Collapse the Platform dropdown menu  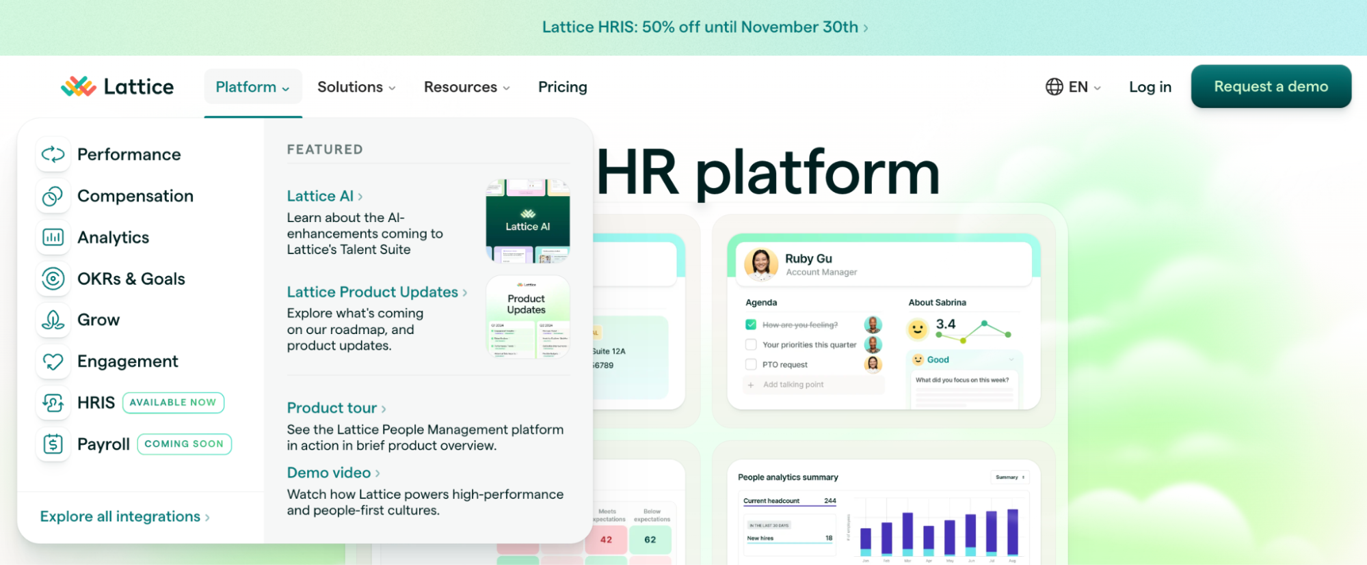[253, 87]
